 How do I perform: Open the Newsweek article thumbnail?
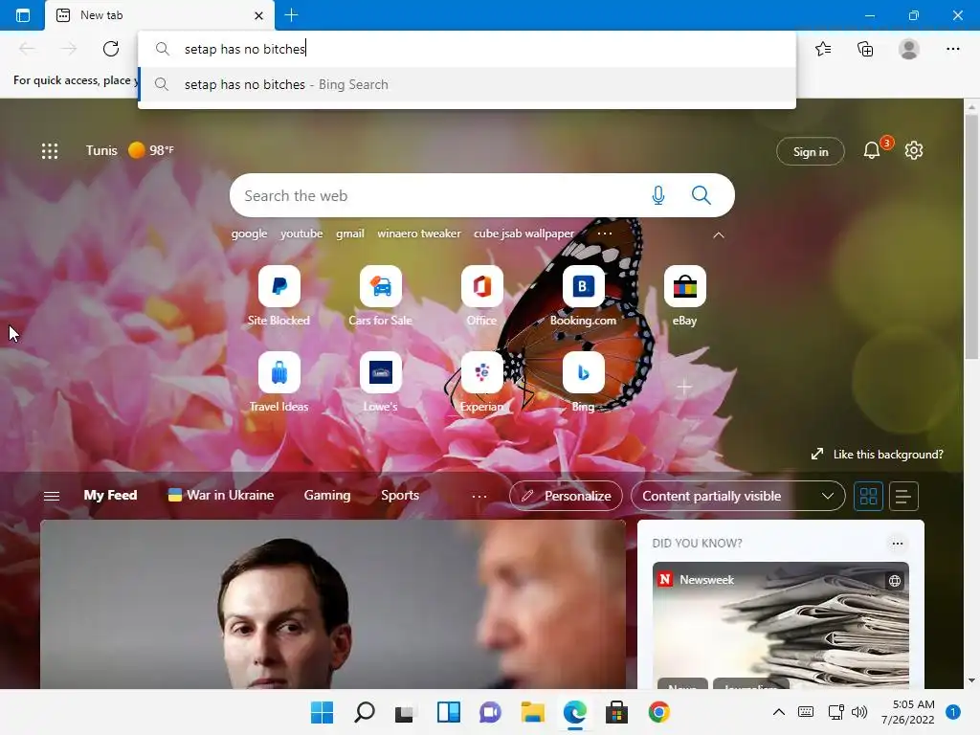(781, 625)
